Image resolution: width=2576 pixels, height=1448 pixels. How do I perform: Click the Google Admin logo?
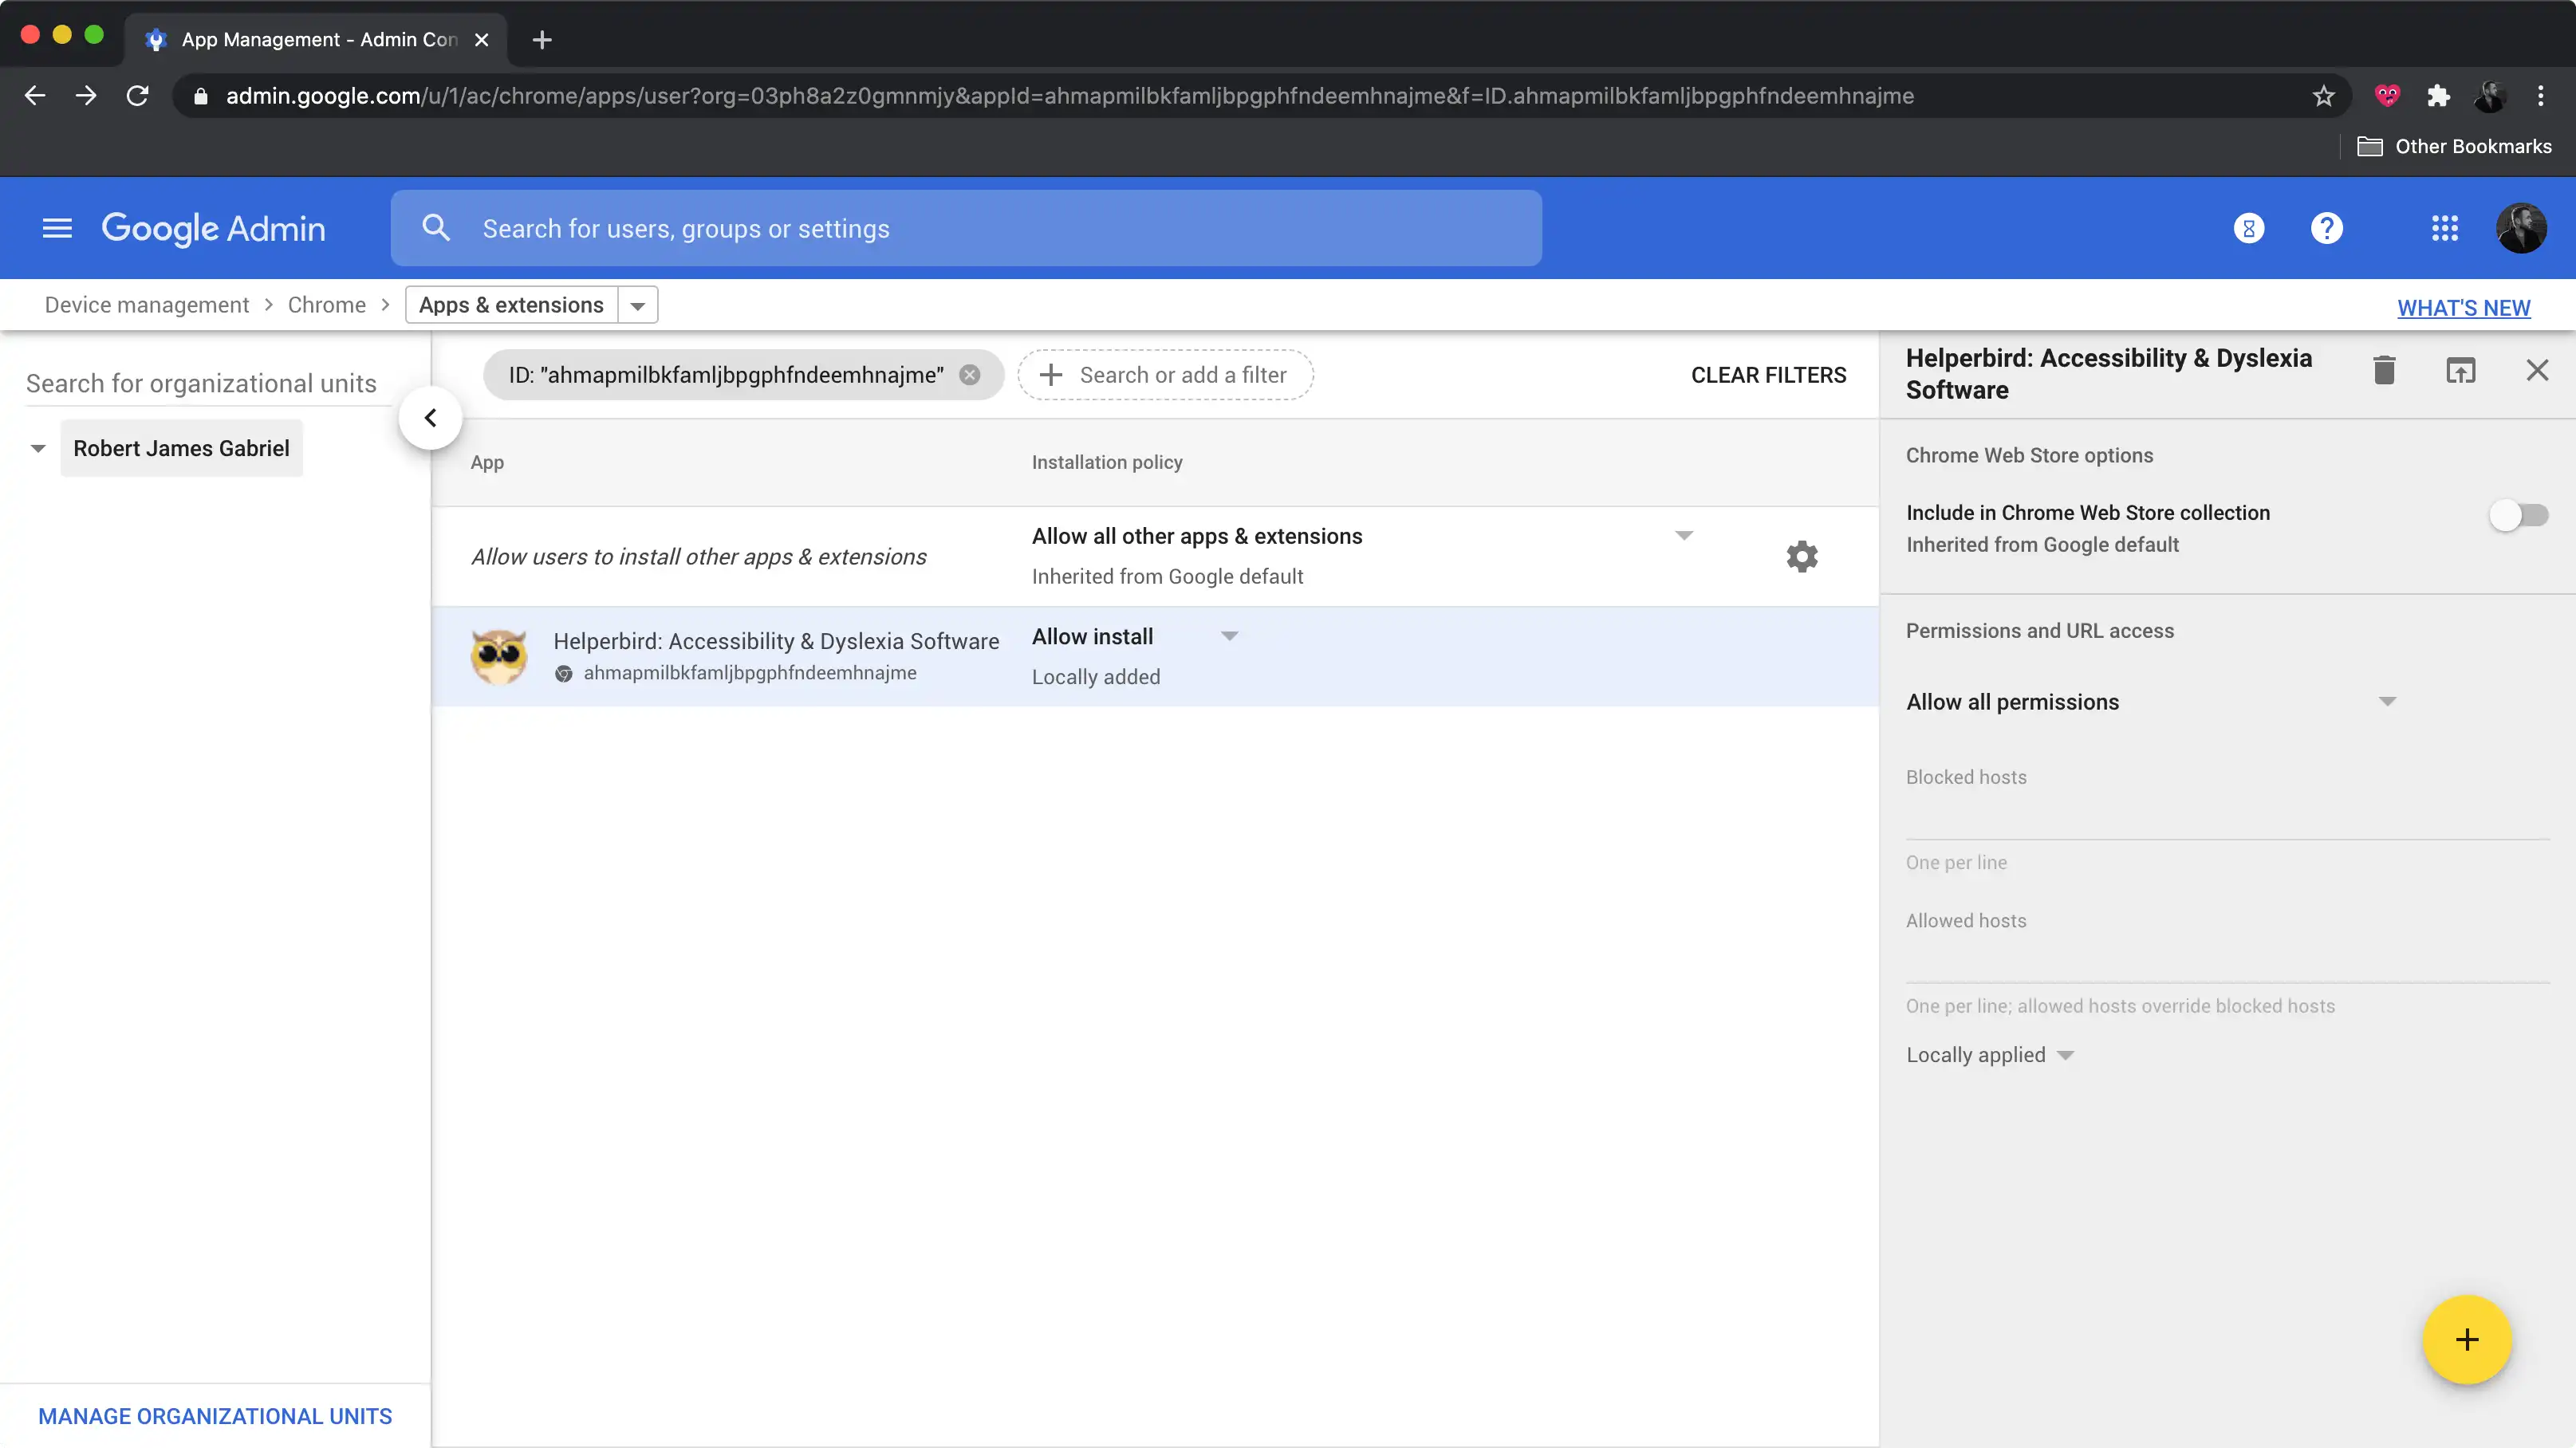[213, 228]
